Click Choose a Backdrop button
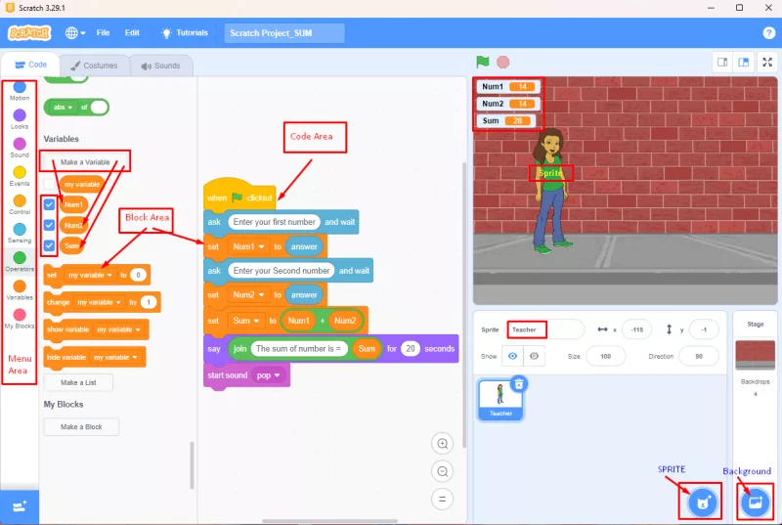 point(755,503)
